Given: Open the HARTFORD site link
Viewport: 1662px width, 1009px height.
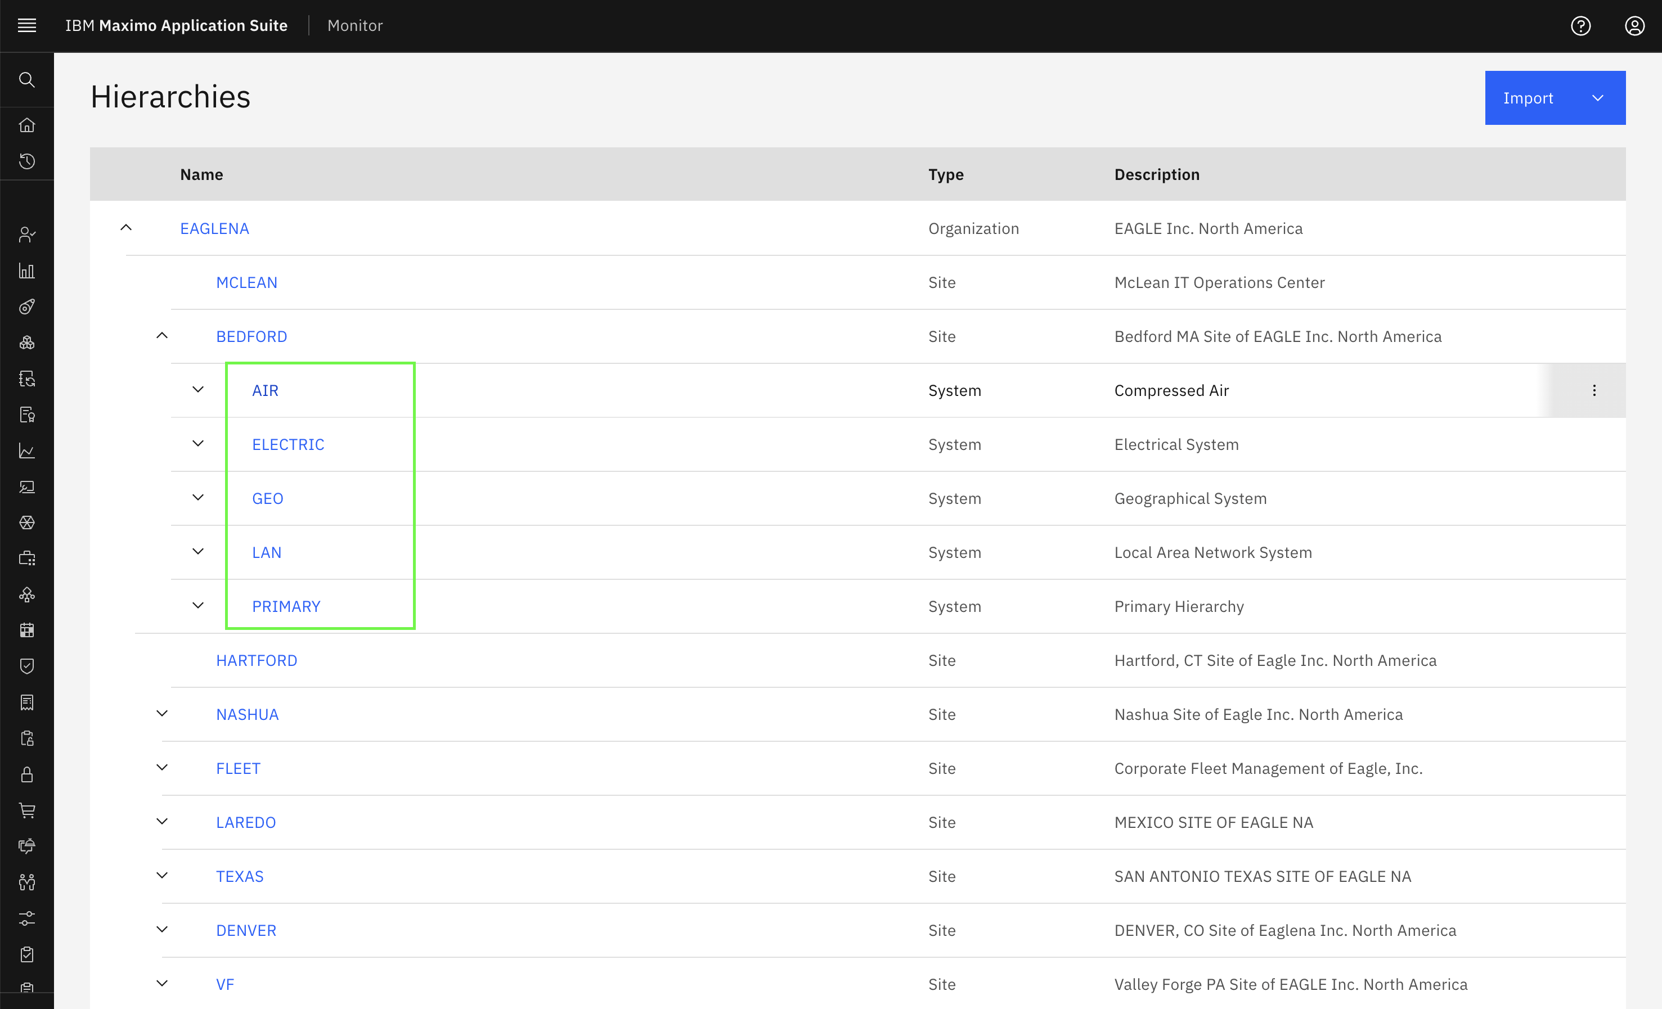Looking at the screenshot, I should (x=257, y=660).
